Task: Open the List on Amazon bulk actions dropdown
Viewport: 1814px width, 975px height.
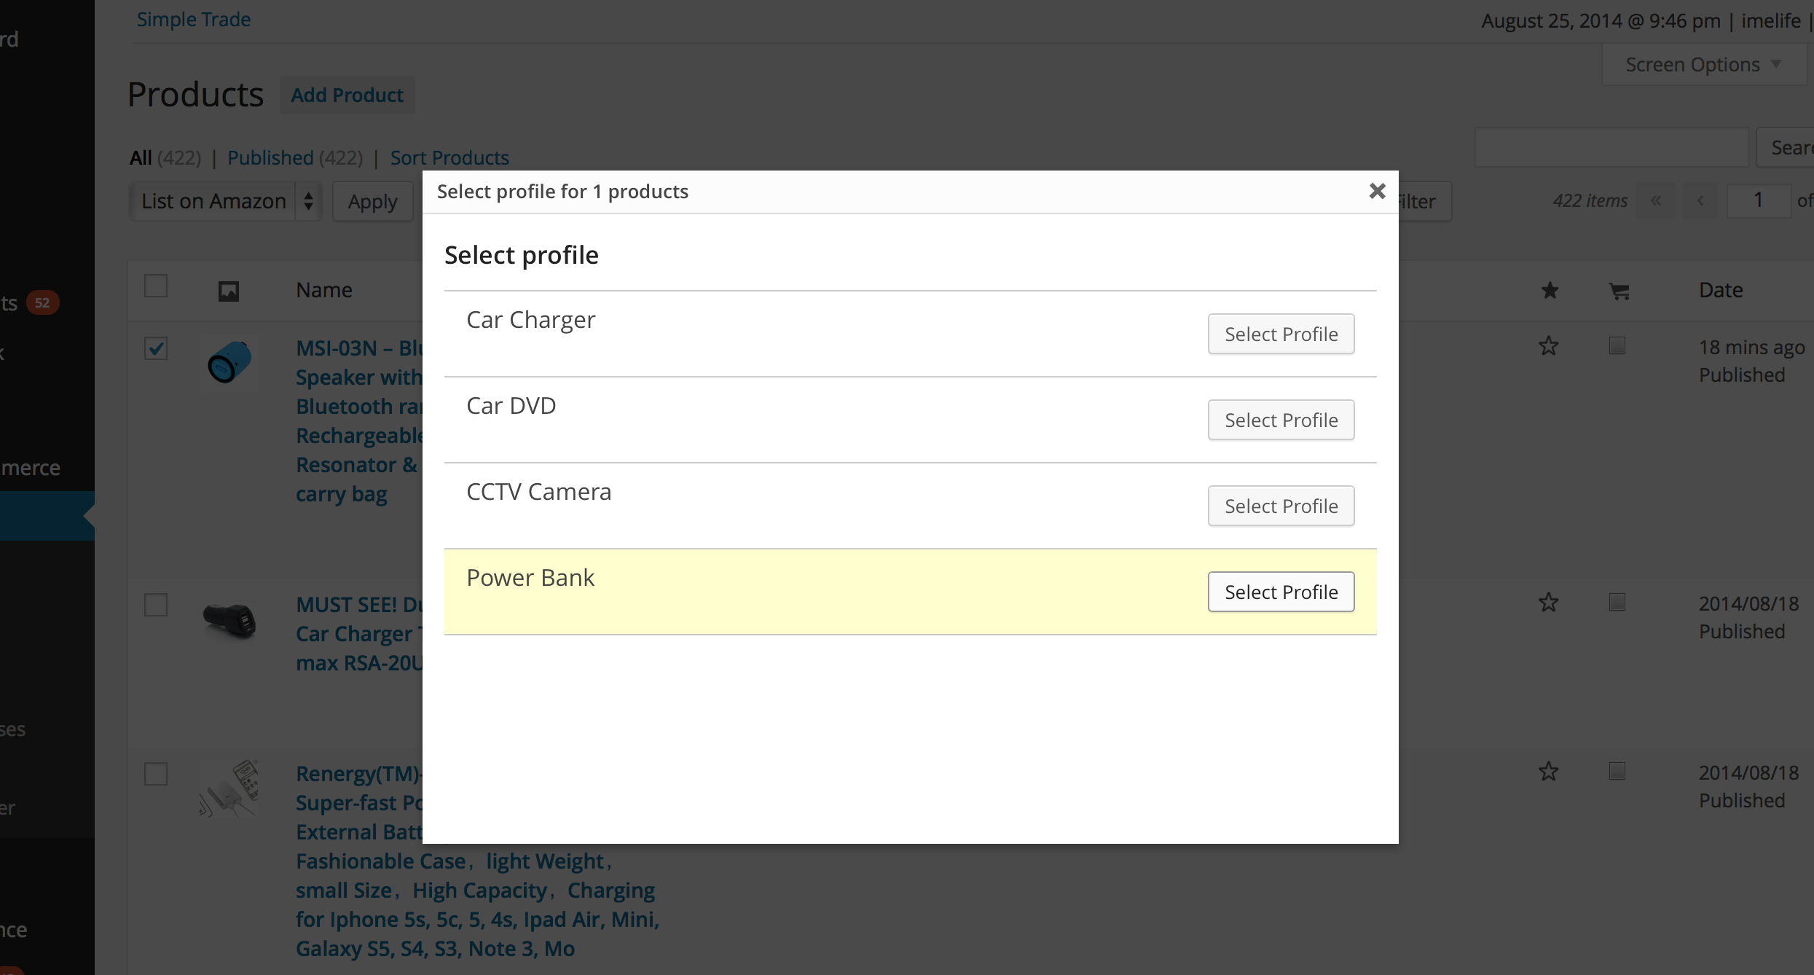Action: [225, 201]
